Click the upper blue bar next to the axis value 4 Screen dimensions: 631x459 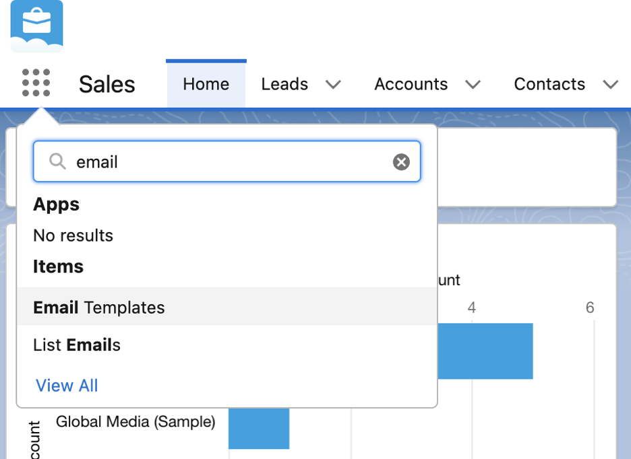click(485, 351)
